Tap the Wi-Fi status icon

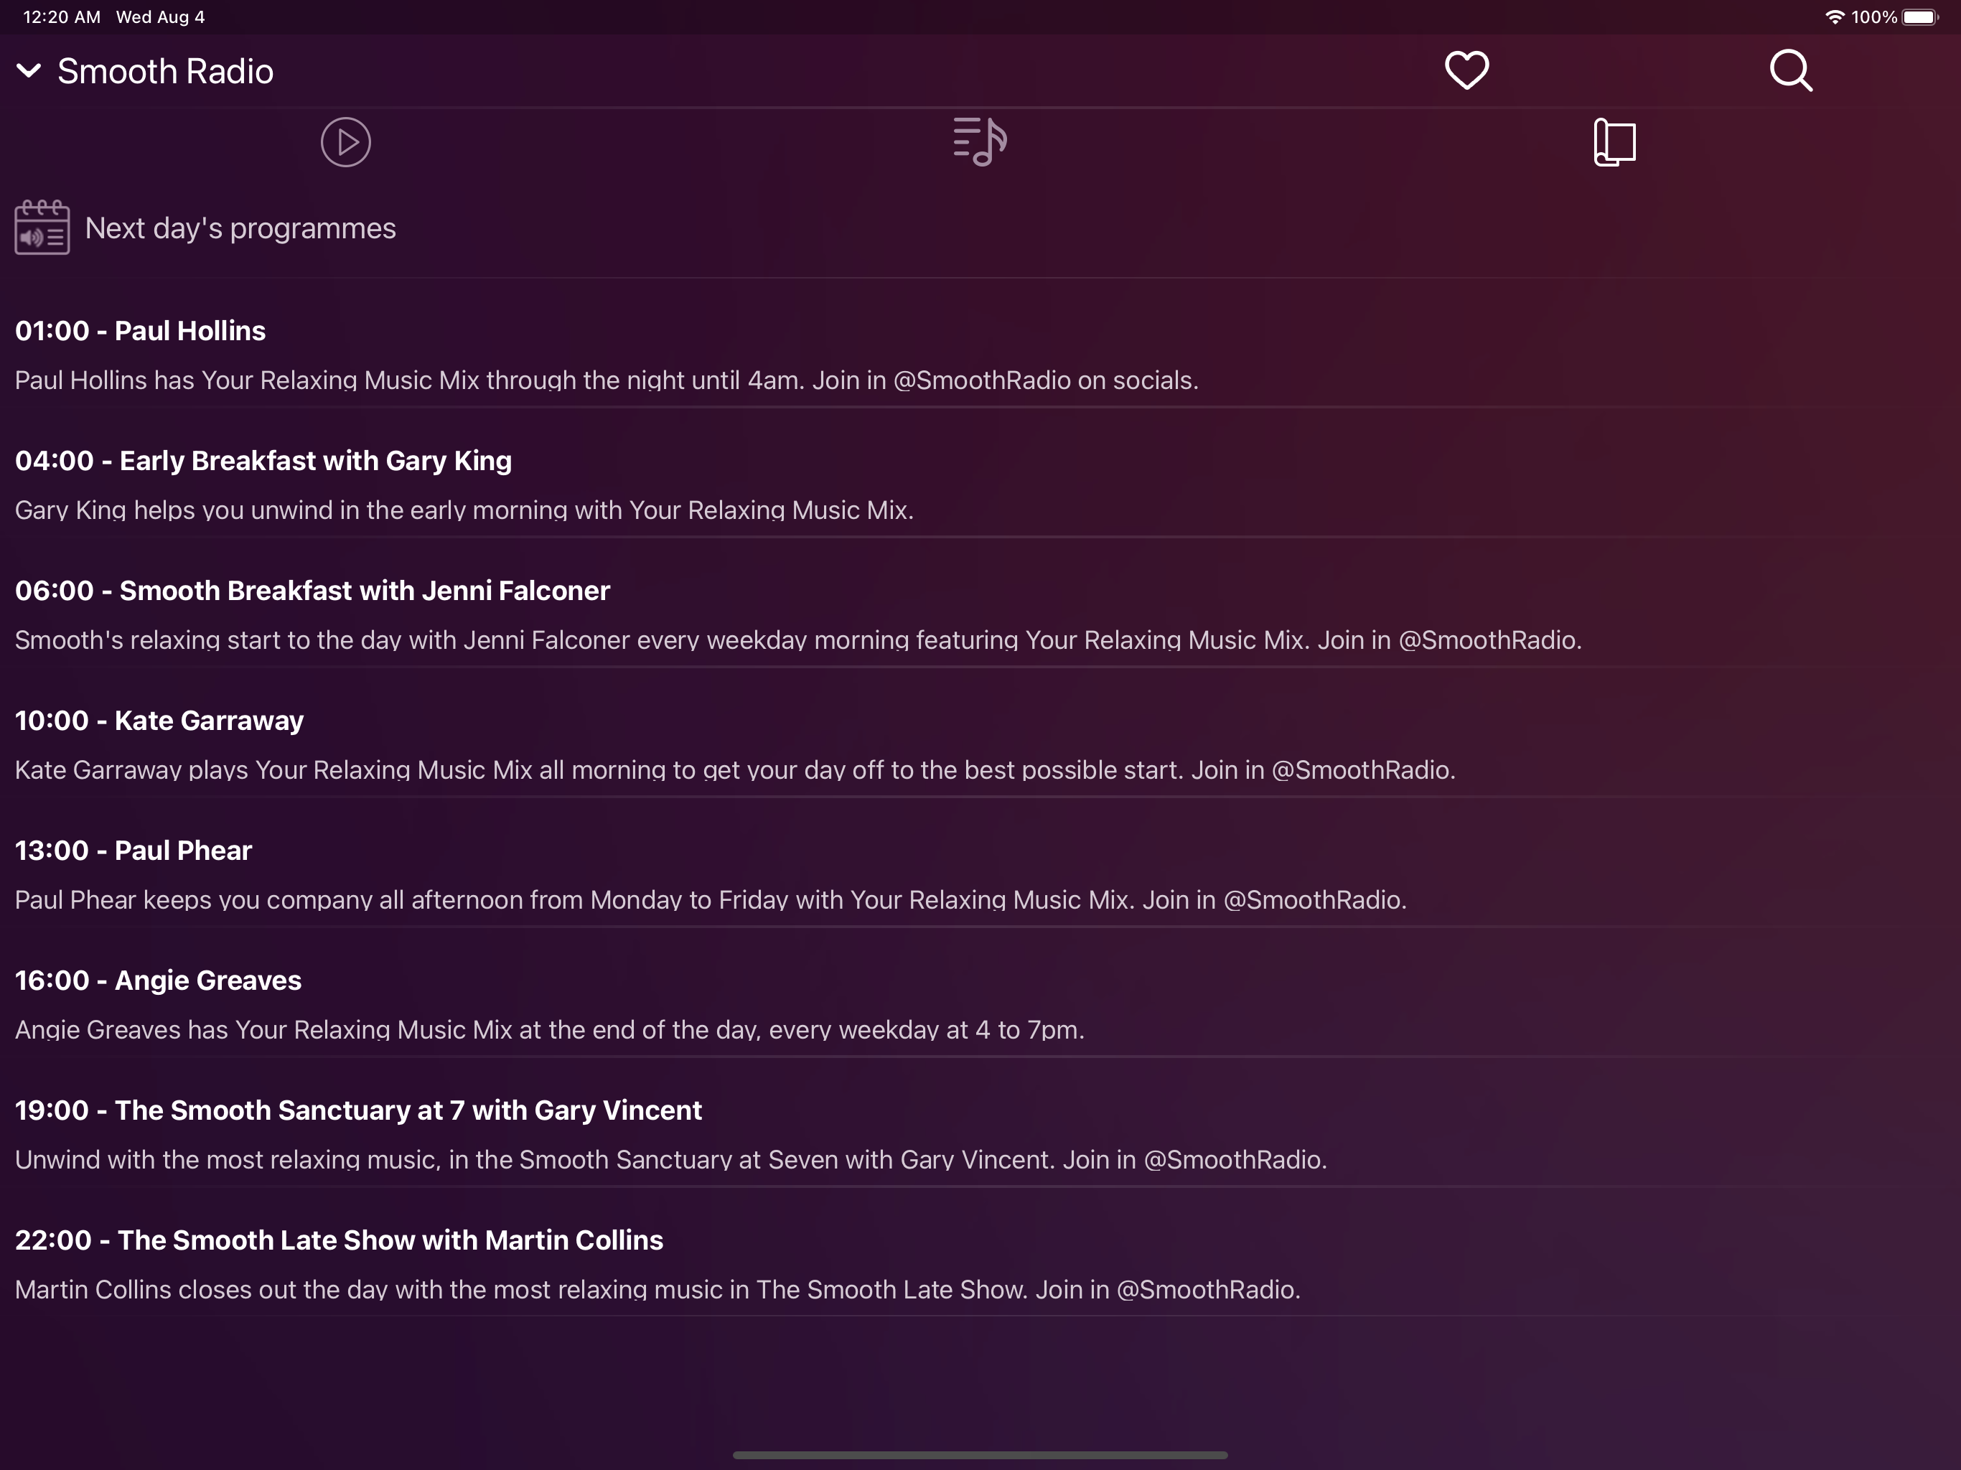point(1834,17)
